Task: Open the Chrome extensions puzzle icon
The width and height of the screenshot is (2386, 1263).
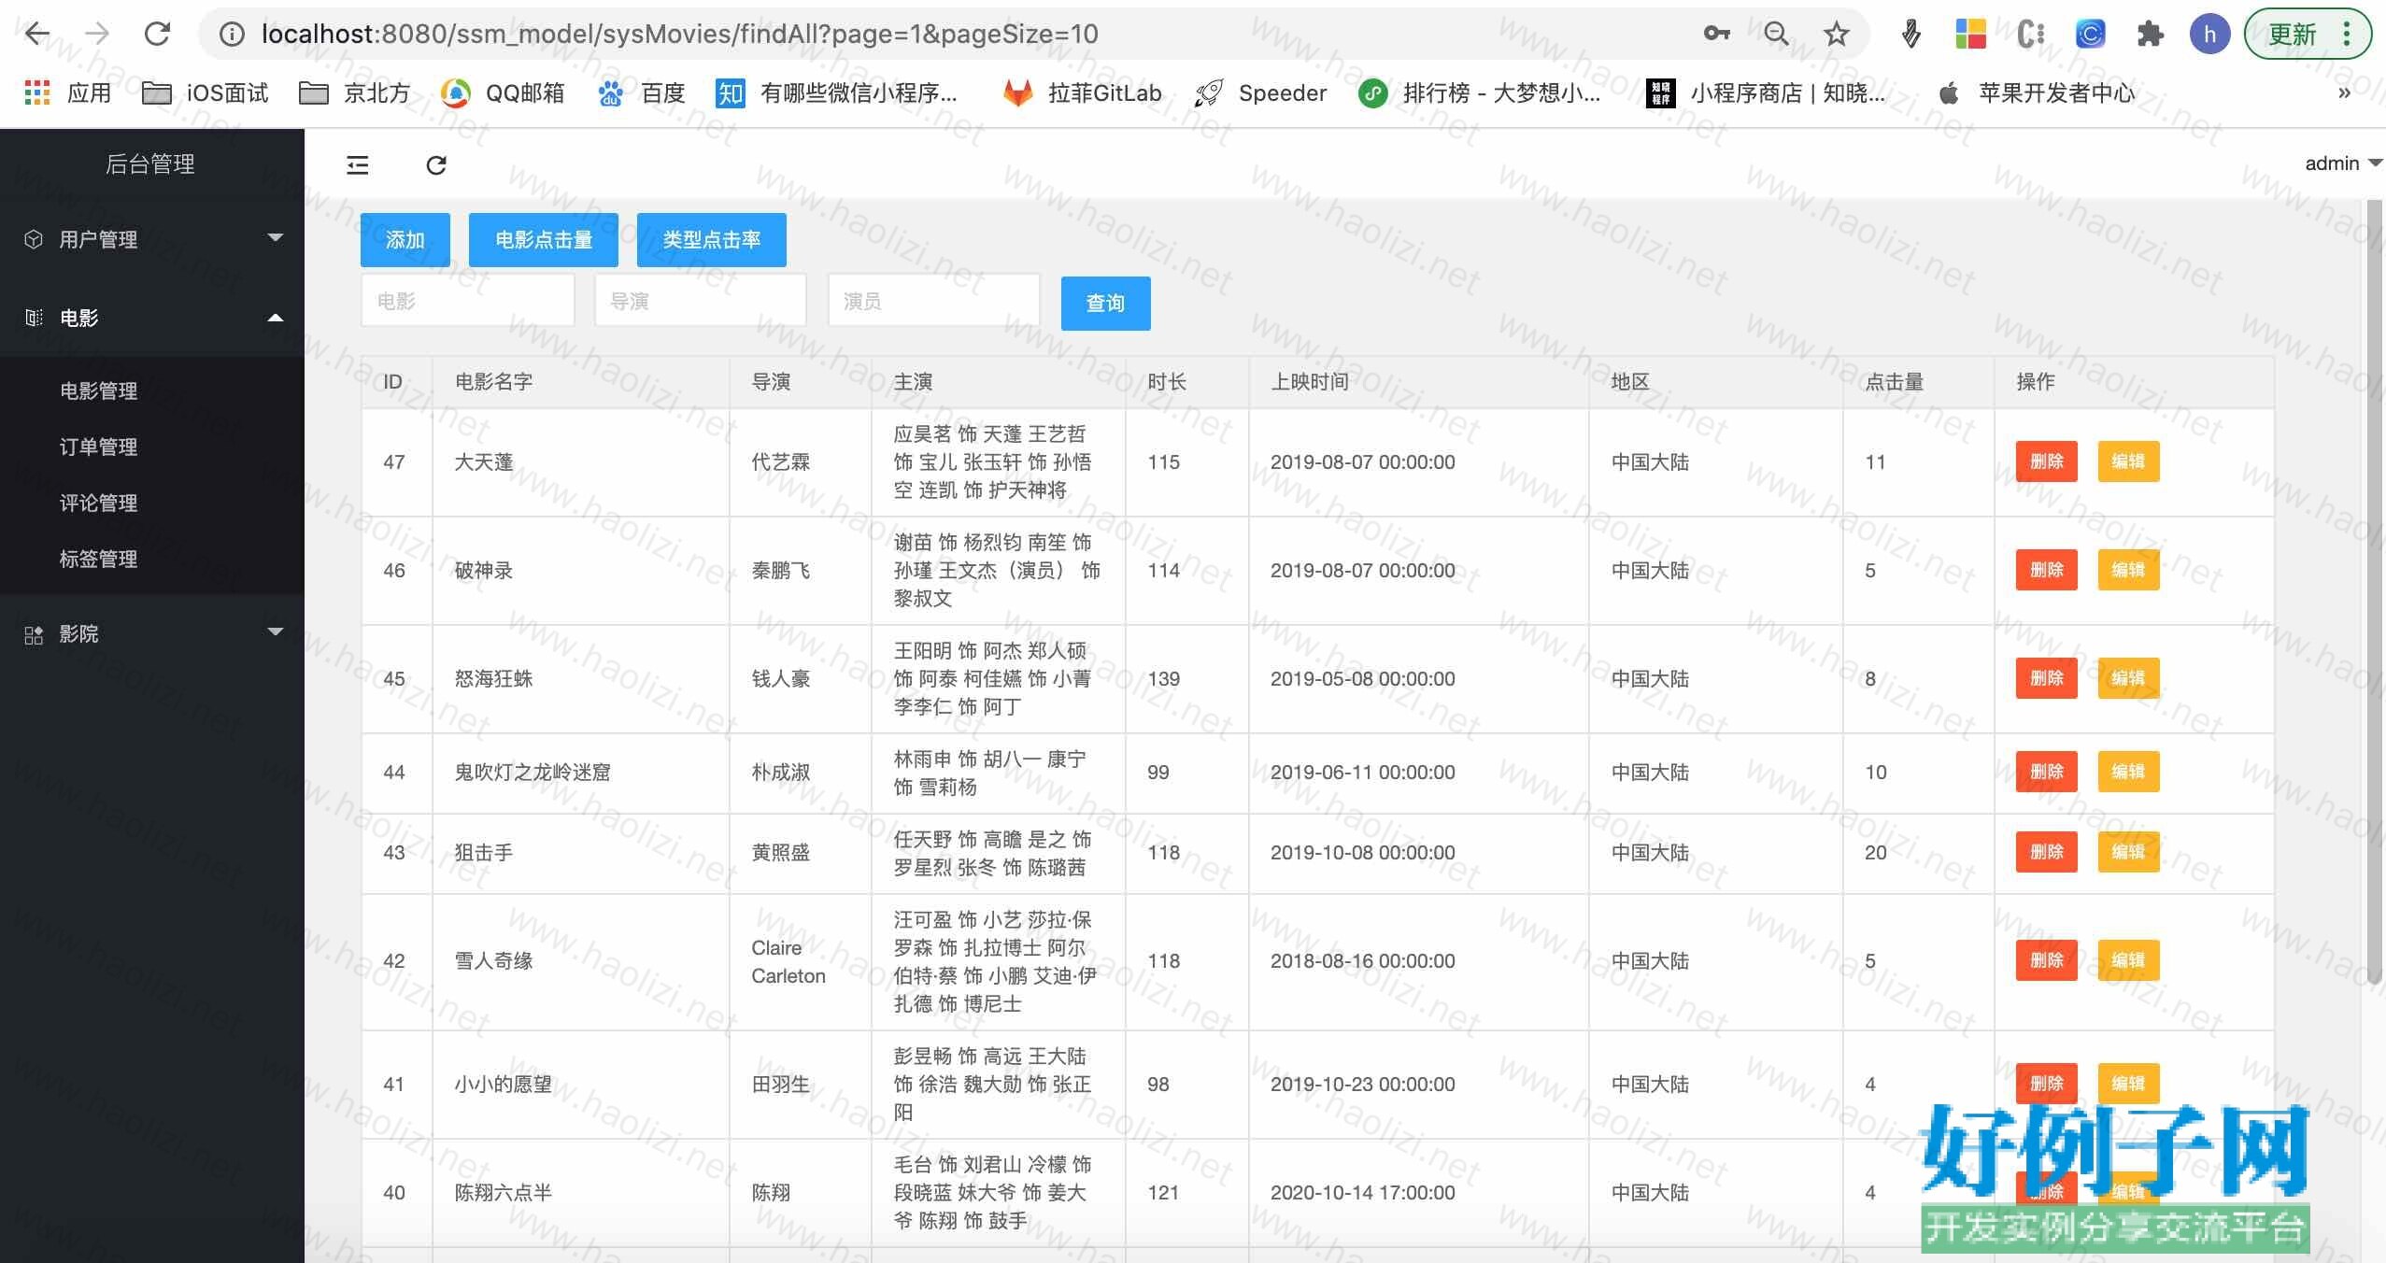Action: [x=2150, y=34]
